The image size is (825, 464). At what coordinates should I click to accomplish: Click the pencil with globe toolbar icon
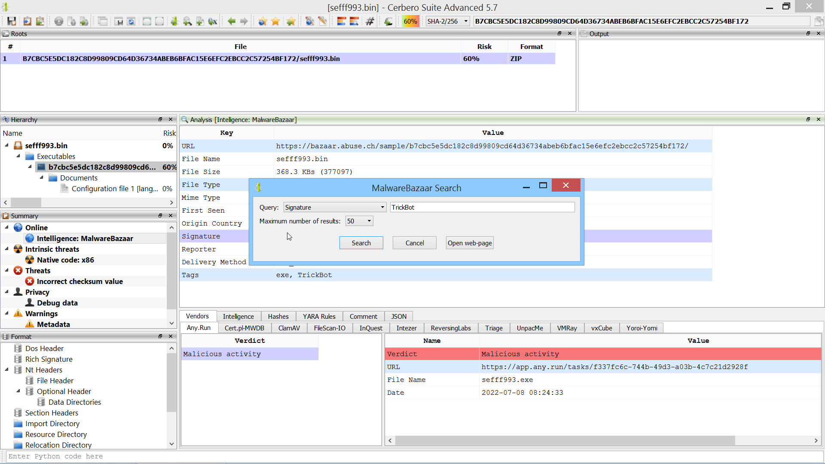(310, 21)
